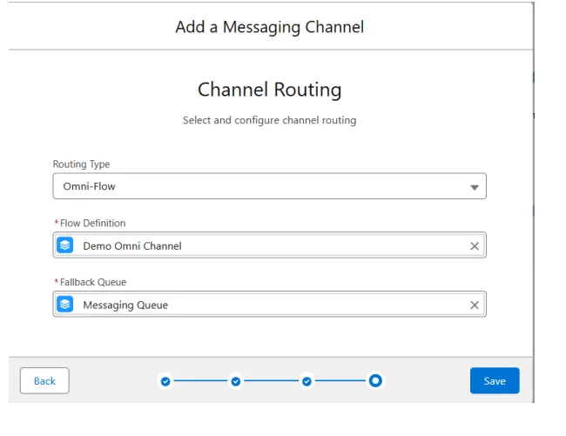Image resolution: width=566 pixels, height=436 pixels.
Task: Click the current fourth progress step
Action: coord(376,380)
